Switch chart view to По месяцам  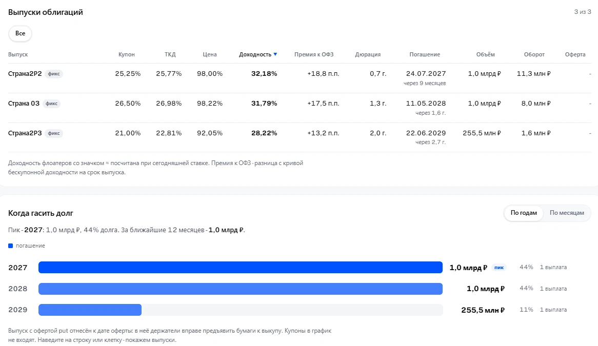coord(567,213)
